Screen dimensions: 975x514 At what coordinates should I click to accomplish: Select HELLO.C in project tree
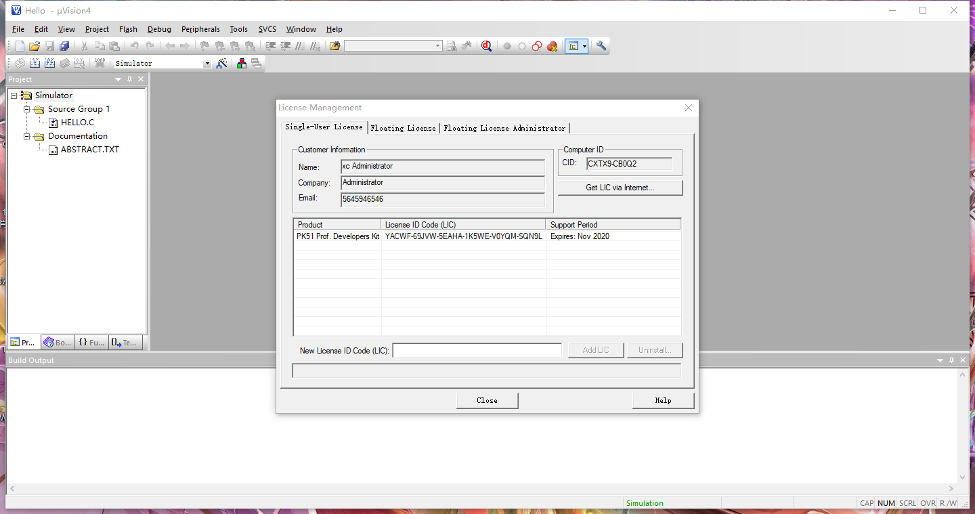77,123
